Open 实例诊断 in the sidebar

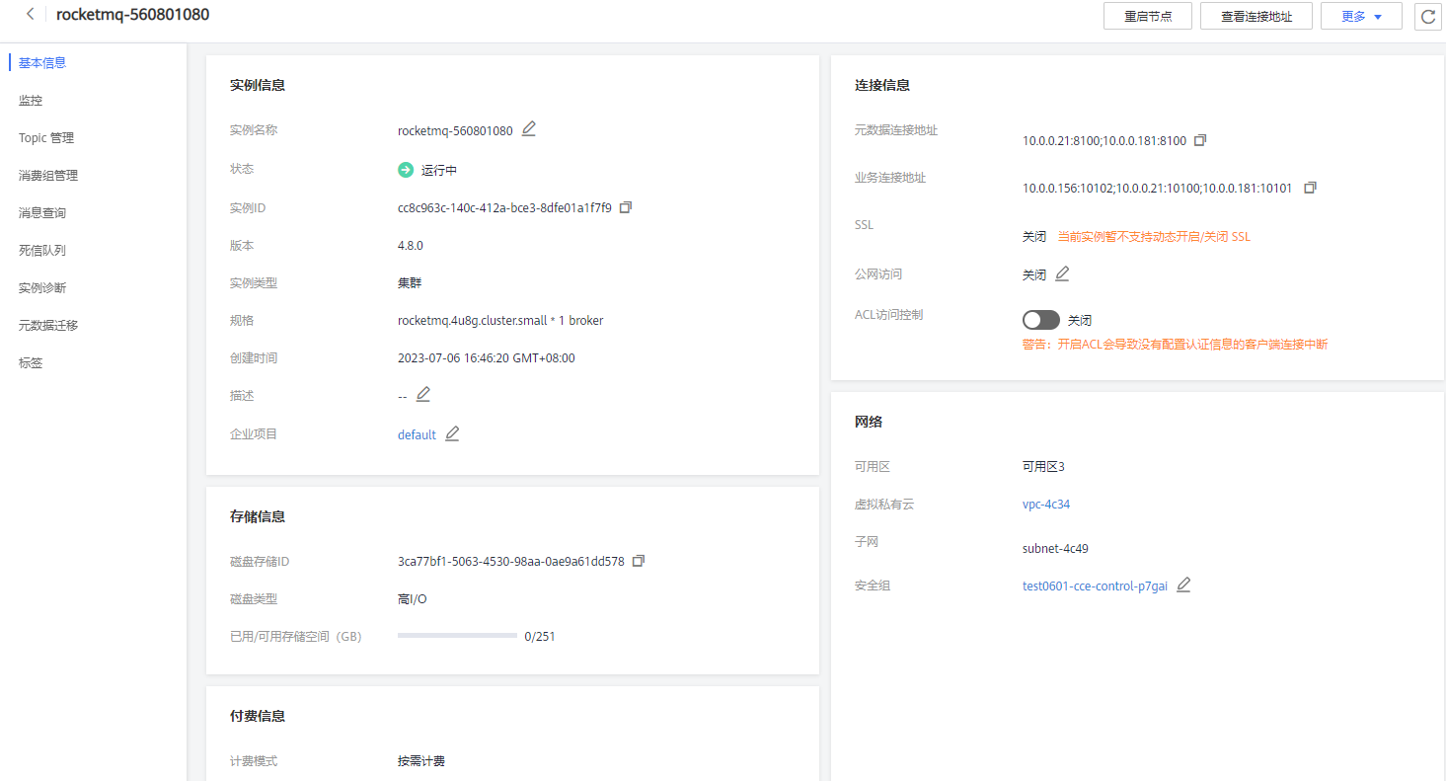coord(42,288)
